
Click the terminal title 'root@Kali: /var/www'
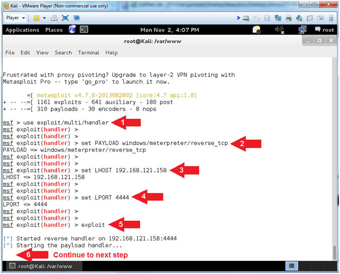152,41
